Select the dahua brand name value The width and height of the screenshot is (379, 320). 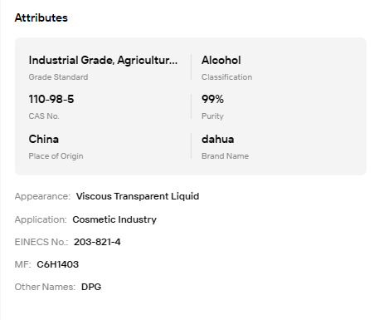(218, 139)
